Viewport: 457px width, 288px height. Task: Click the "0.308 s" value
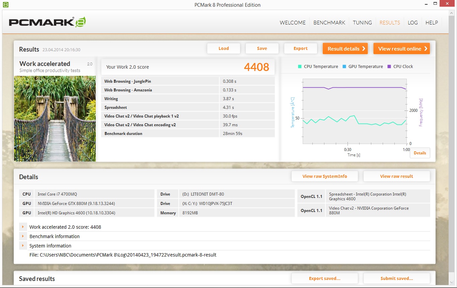tap(230, 81)
